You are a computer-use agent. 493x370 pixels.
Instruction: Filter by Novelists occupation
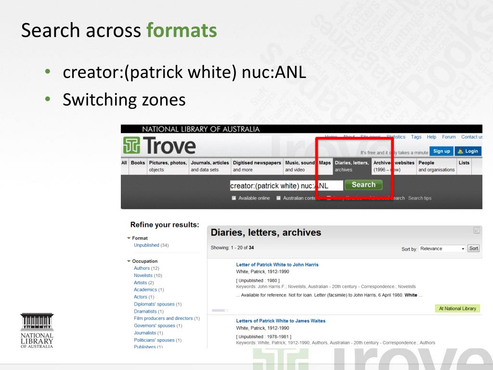(143, 275)
